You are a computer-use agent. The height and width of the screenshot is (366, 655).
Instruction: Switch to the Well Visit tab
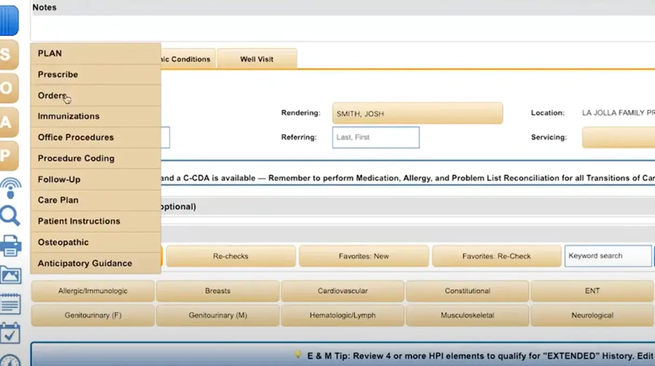pos(257,59)
